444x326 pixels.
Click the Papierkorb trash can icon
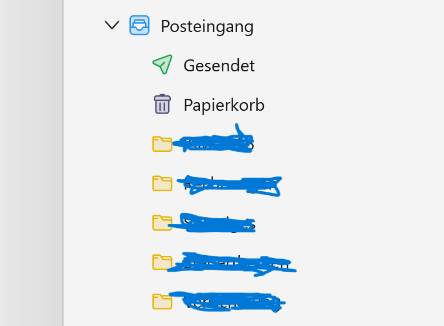point(162,104)
